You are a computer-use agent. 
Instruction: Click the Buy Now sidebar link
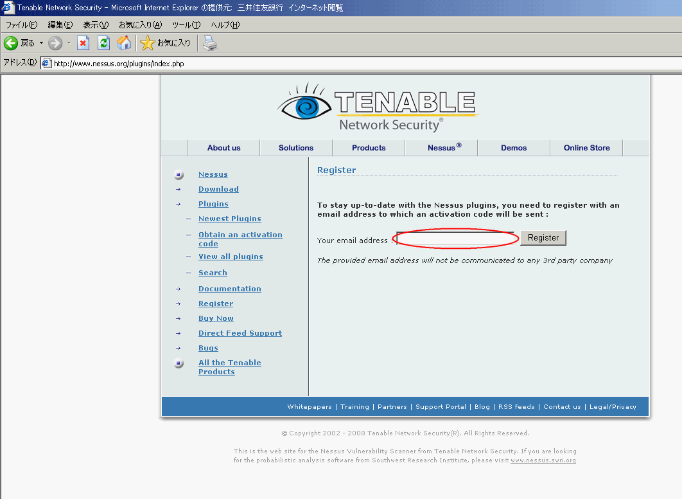click(x=216, y=318)
